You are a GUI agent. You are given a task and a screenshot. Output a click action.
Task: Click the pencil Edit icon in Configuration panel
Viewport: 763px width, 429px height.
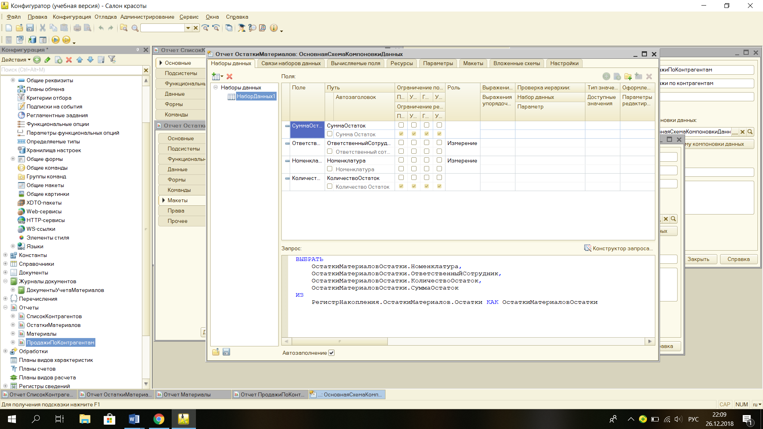(x=47, y=60)
